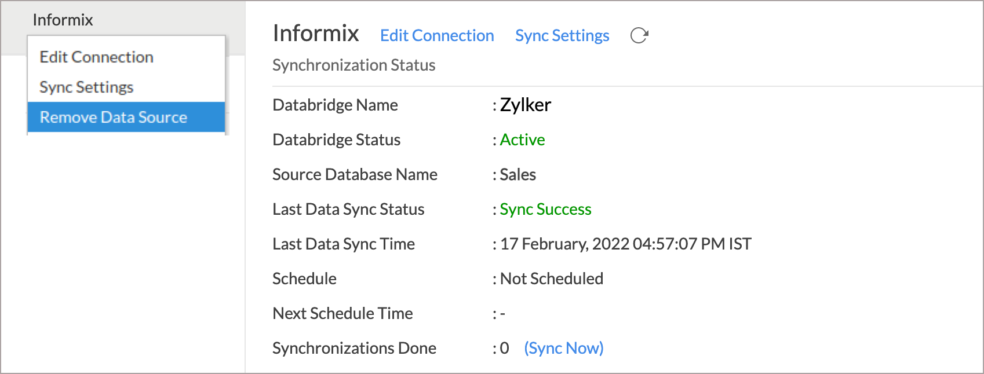Click the Databridge Status label
The width and height of the screenshot is (984, 374).
pos(336,140)
